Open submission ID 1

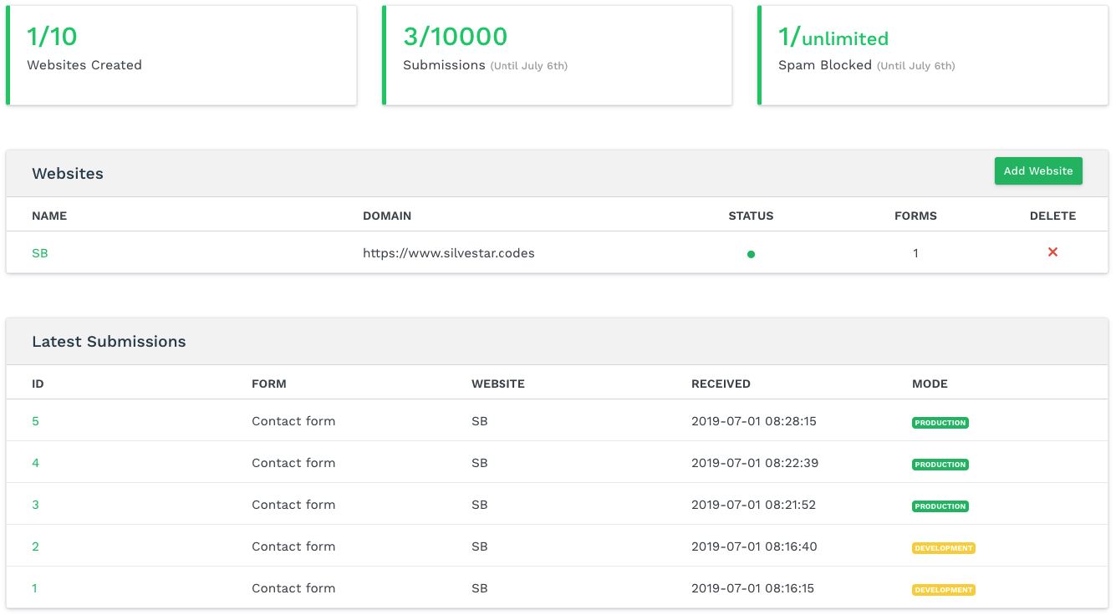click(34, 588)
